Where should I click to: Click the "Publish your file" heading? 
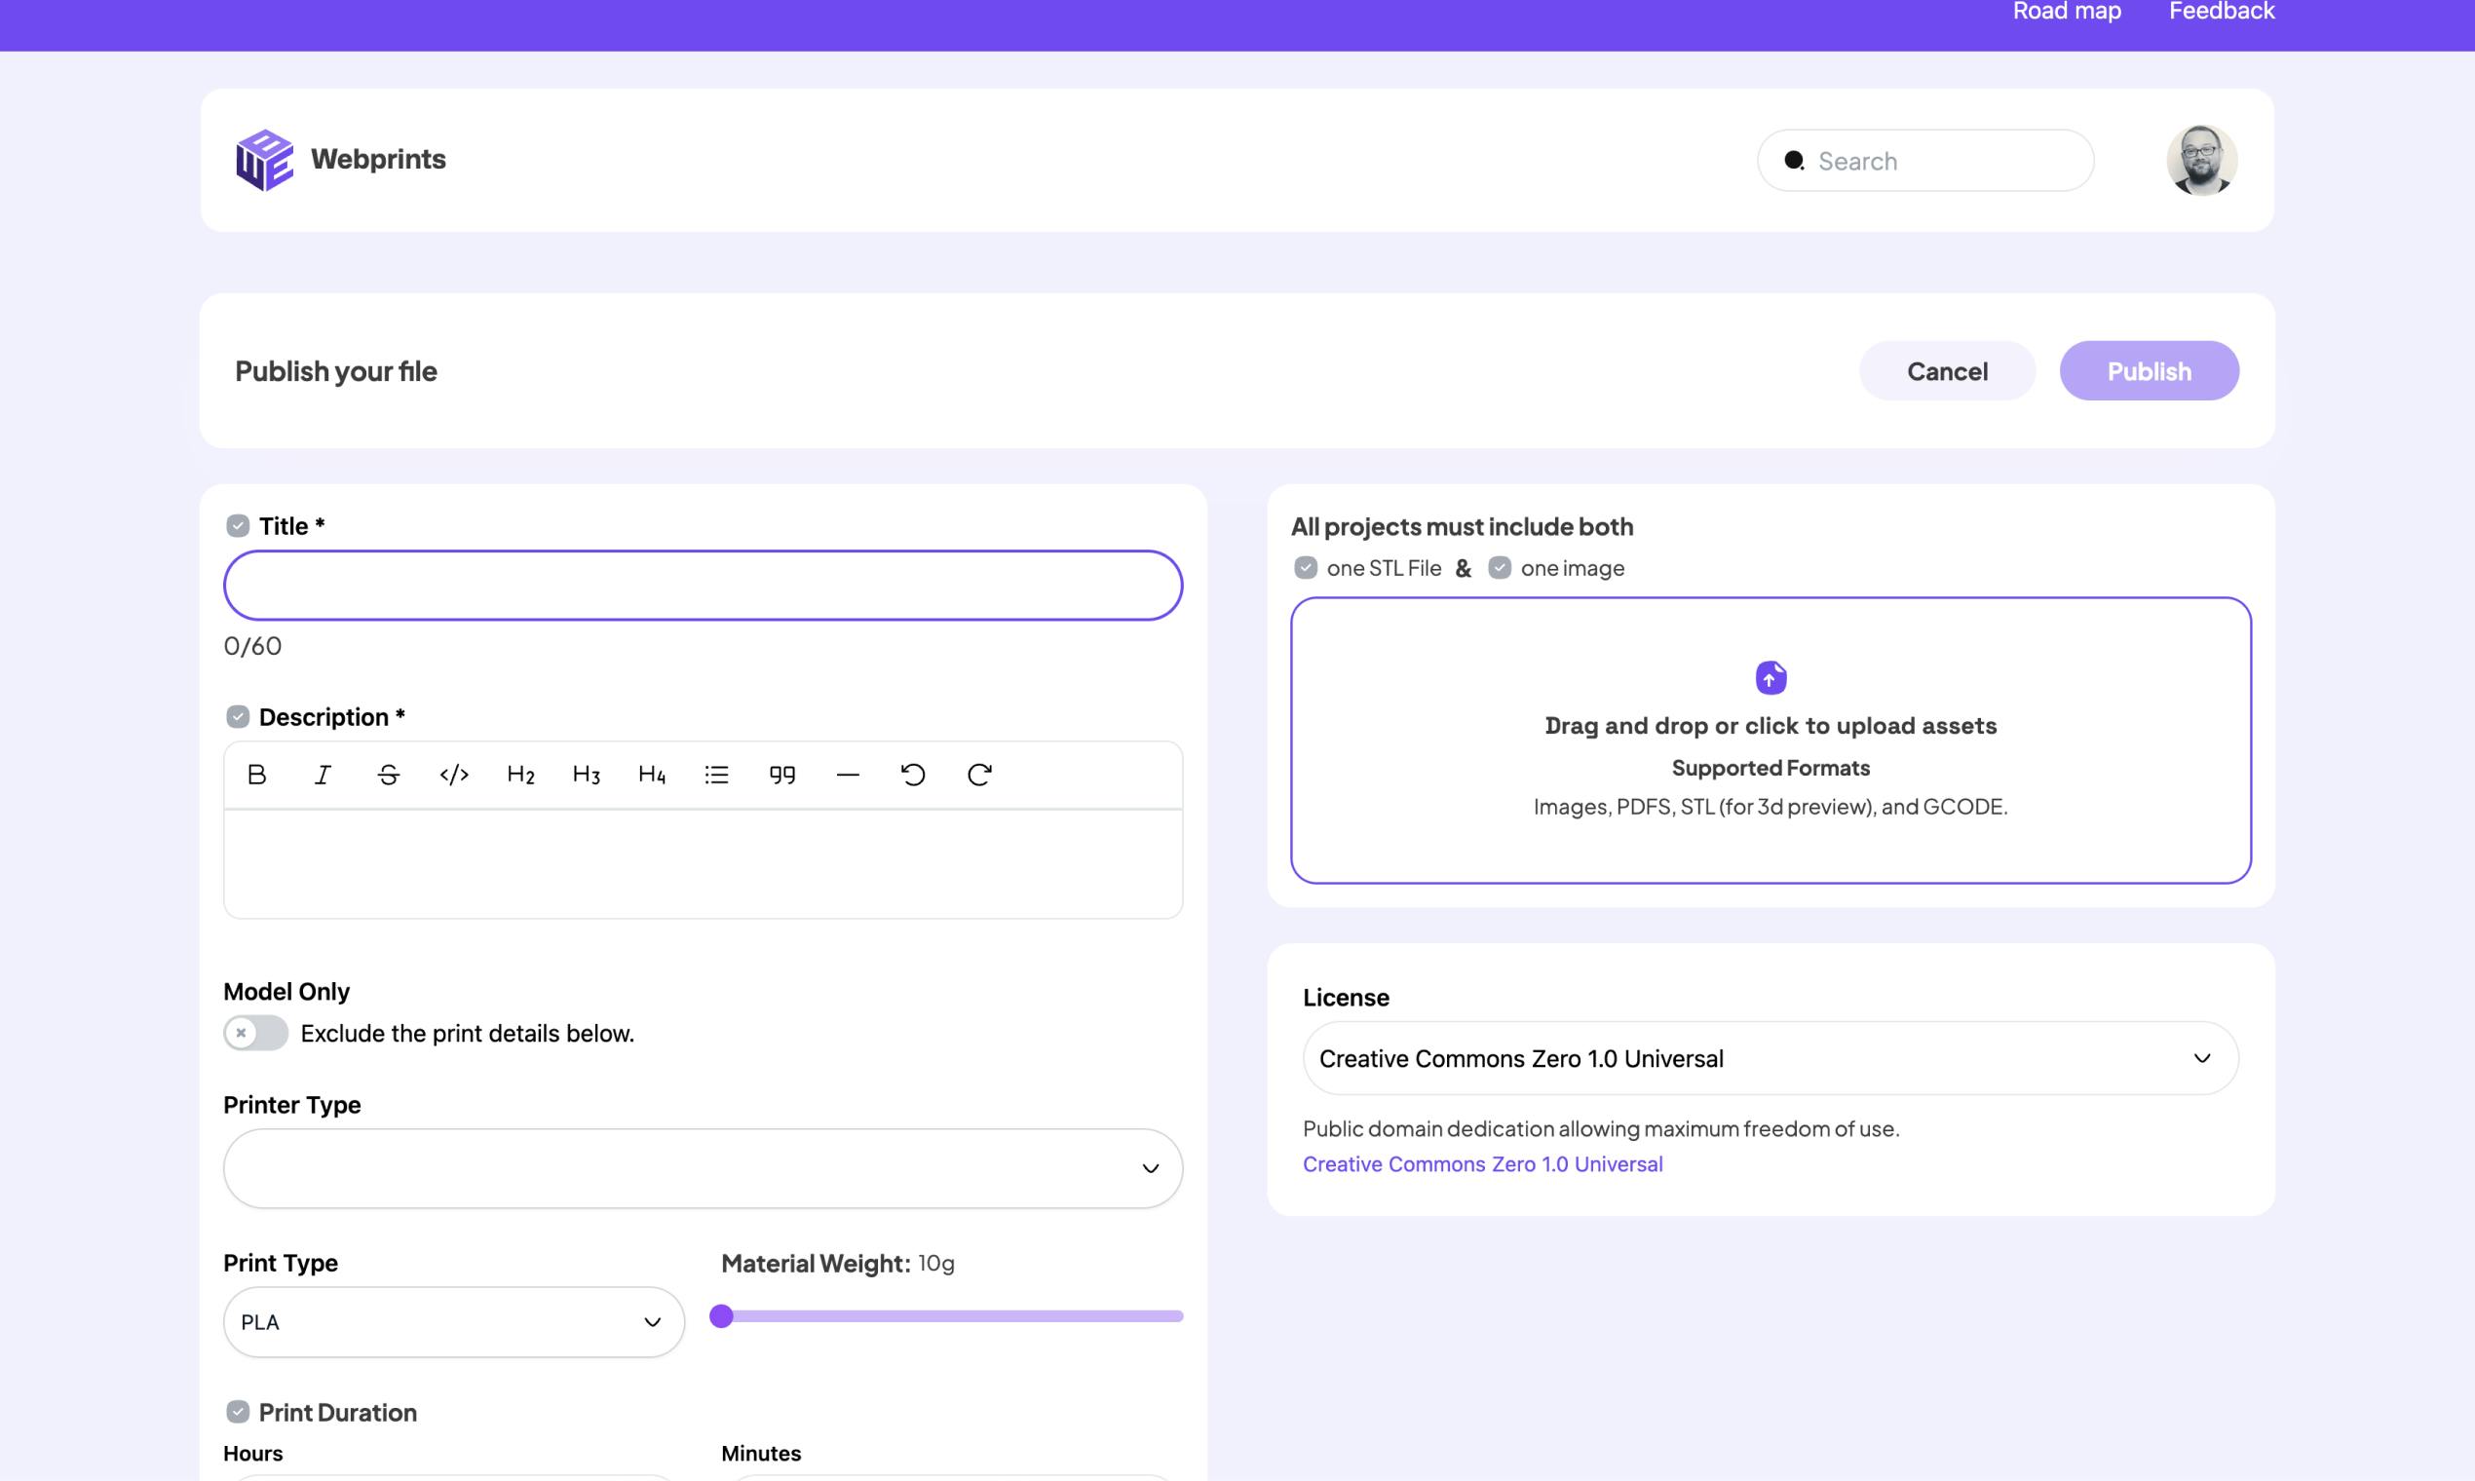coord(336,371)
